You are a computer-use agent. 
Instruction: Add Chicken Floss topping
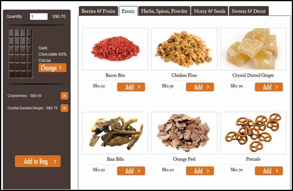coord(200,87)
